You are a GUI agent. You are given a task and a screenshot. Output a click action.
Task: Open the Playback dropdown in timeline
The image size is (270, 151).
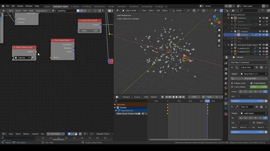pyautogui.click(x=127, y=97)
